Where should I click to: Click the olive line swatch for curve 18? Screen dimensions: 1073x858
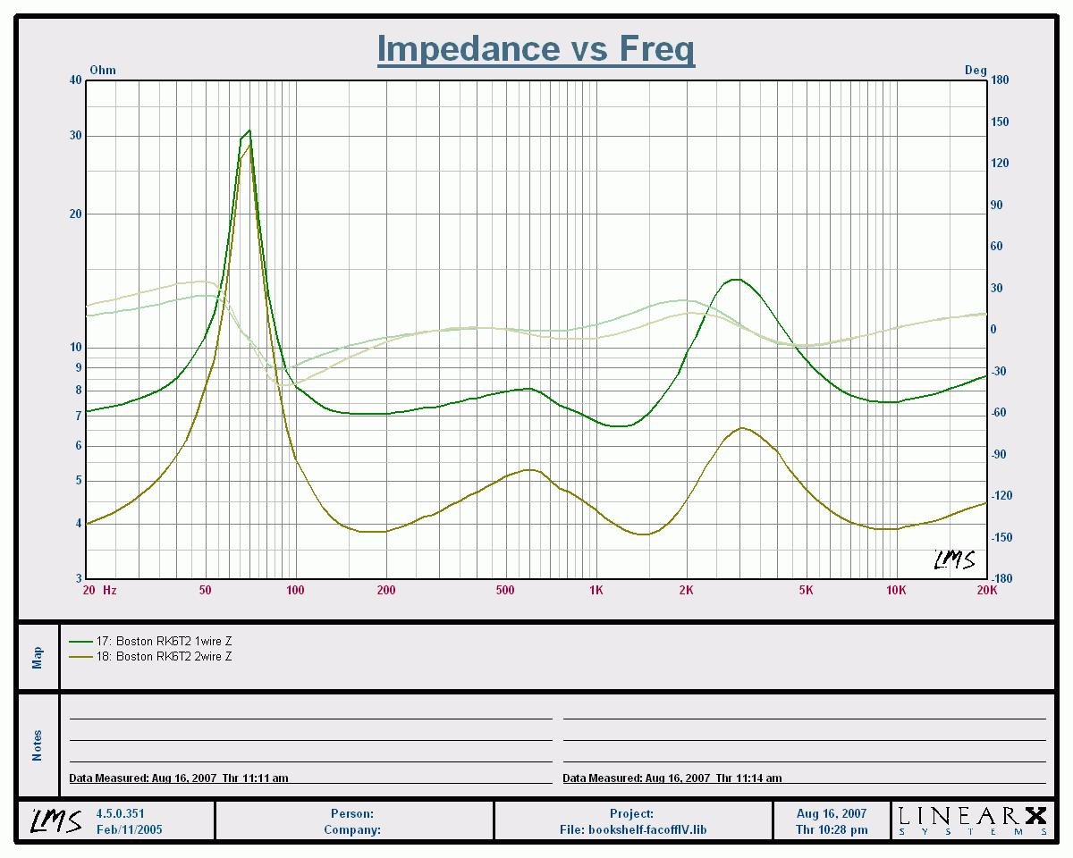80,657
